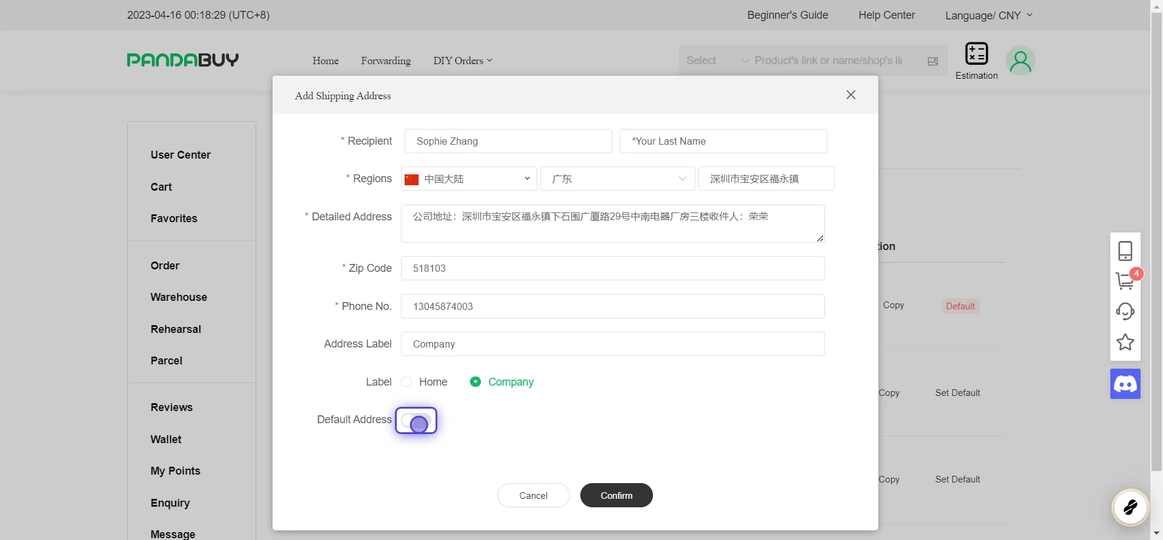This screenshot has height=540, width=1163.
Task: Open Order in sidebar
Action: tap(165, 266)
